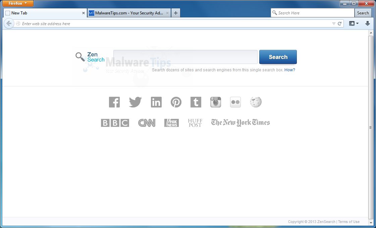Close the New Tab tab
This screenshot has height=228, width=376.
[x=84, y=13]
